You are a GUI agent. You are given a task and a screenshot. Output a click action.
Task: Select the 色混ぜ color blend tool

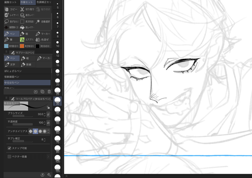click(x=43, y=40)
